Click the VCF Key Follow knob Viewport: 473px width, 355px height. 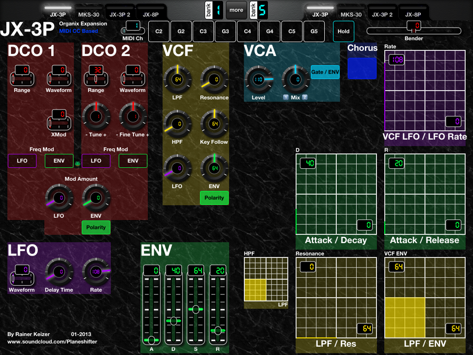point(214,124)
